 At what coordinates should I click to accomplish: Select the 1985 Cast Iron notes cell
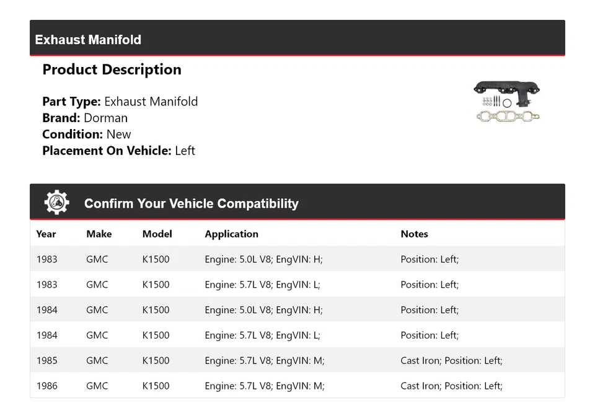pos(451,360)
